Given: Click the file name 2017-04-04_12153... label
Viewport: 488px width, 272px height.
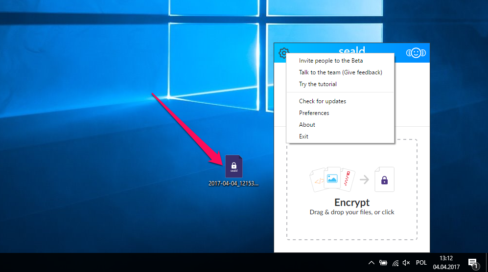Looking at the screenshot, I should (233, 183).
